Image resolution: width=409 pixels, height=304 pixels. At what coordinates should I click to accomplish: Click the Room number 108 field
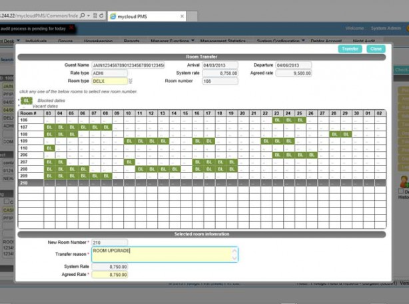220,81
